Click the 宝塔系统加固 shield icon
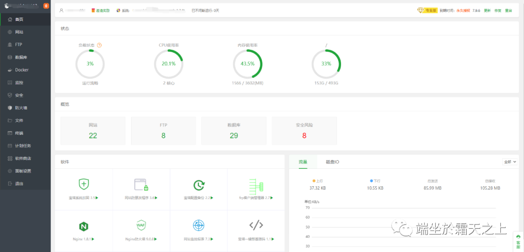Image resolution: width=524 pixels, height=252 pixels. pyautogui.click(x=83, y=184)
